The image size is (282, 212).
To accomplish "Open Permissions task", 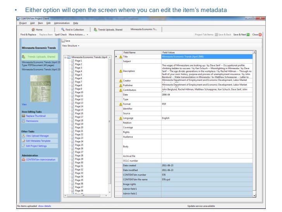I will click(x=32, y=121).
